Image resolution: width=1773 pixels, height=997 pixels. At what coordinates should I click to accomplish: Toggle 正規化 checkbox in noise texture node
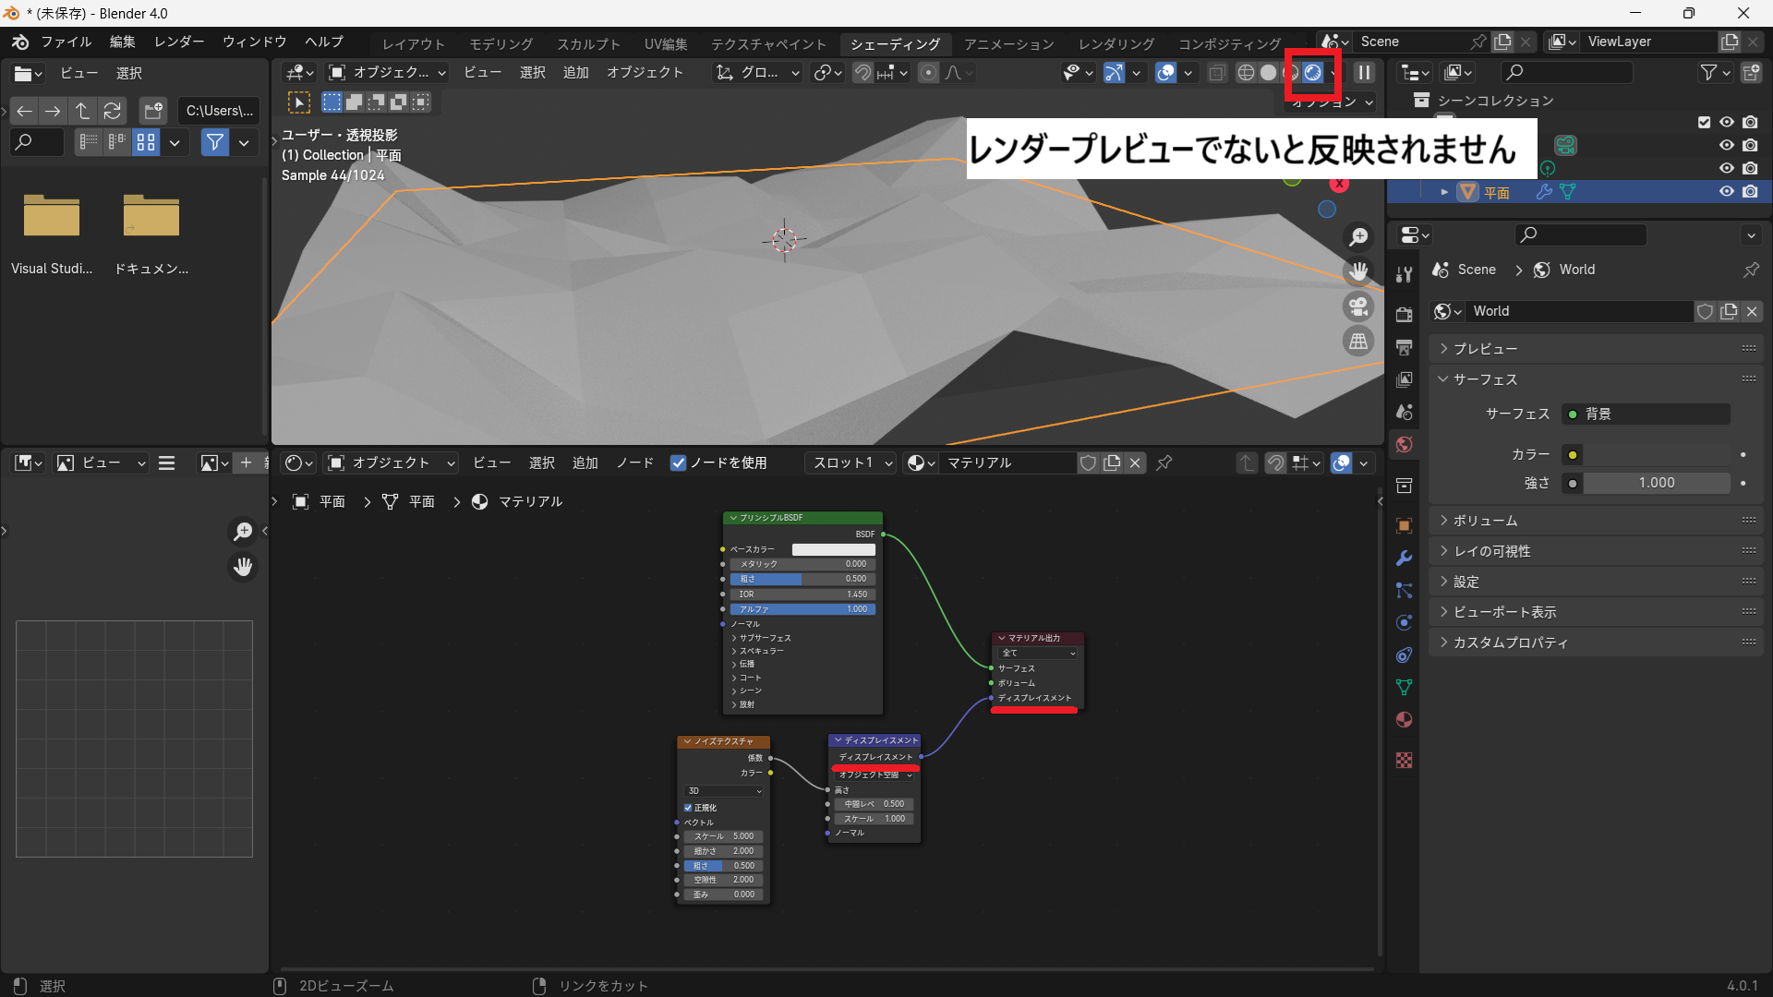[x=688, y=808]
